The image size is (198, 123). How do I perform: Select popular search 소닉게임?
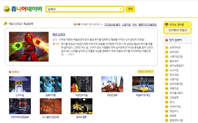174,70
